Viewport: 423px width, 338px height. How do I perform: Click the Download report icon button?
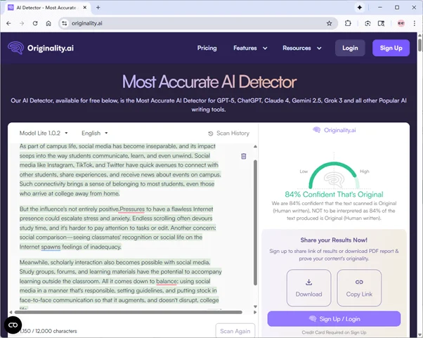[308, 282]
